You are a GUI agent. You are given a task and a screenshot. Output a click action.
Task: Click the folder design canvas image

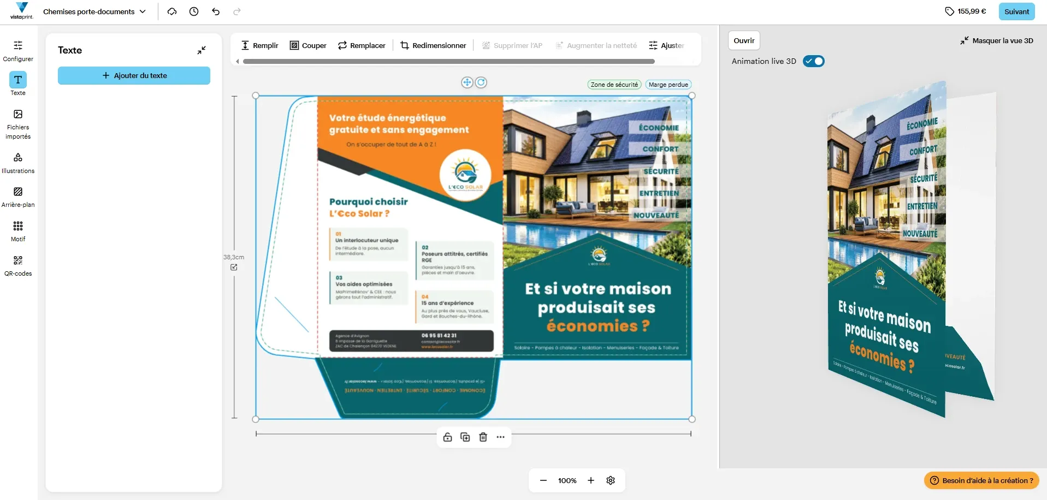[x=474, y=257]
